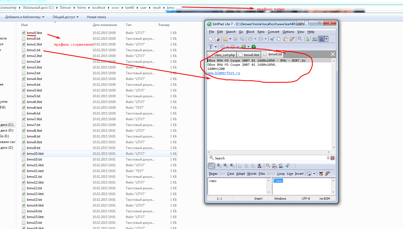Click the replace text field containing "/en/
Screen dimensions: 403x229
point(302,186)
